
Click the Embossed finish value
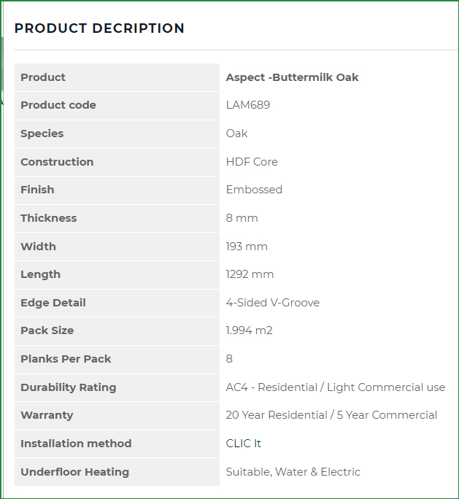tap(254, 190)
